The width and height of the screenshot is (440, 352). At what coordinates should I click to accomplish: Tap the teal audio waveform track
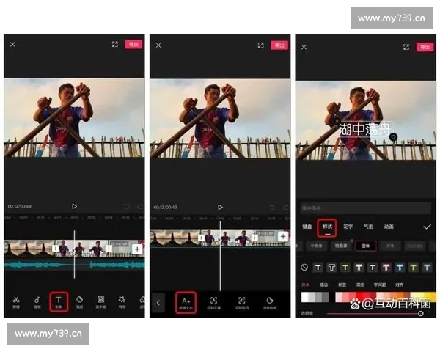click(74, 265)
